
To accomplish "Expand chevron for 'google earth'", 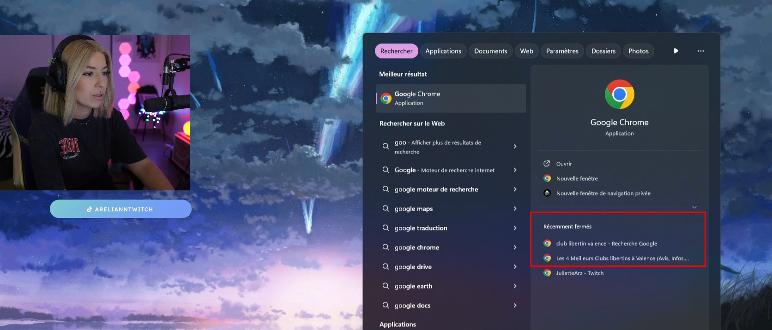I will click(515, 286).
